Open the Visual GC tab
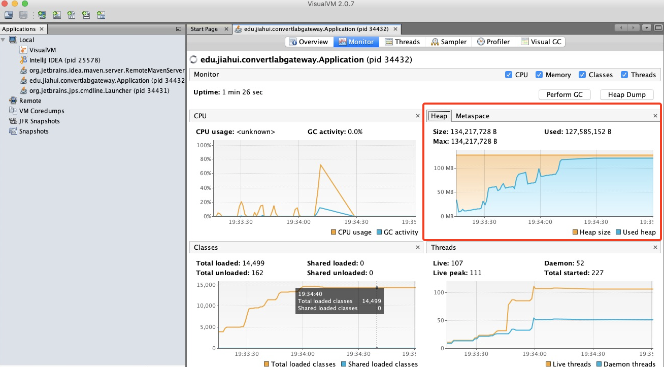Image resolution: width=664 pixels, height=367 pixels. 541,42
